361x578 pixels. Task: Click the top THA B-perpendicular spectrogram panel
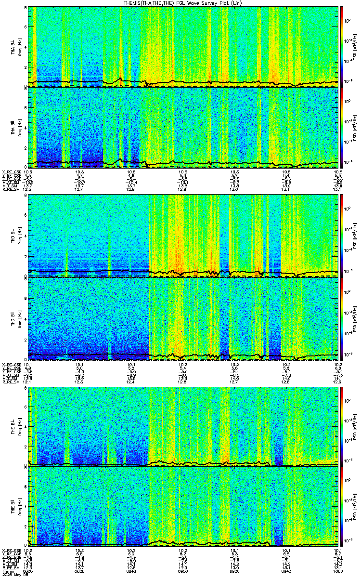point(183,47)
